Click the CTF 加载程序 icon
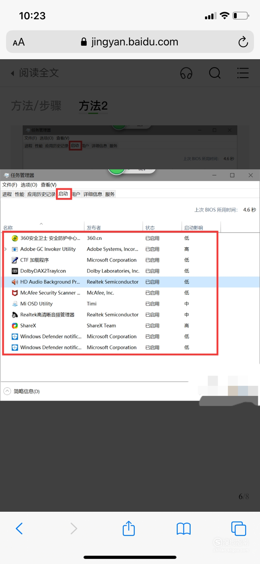 pos(15,260)
